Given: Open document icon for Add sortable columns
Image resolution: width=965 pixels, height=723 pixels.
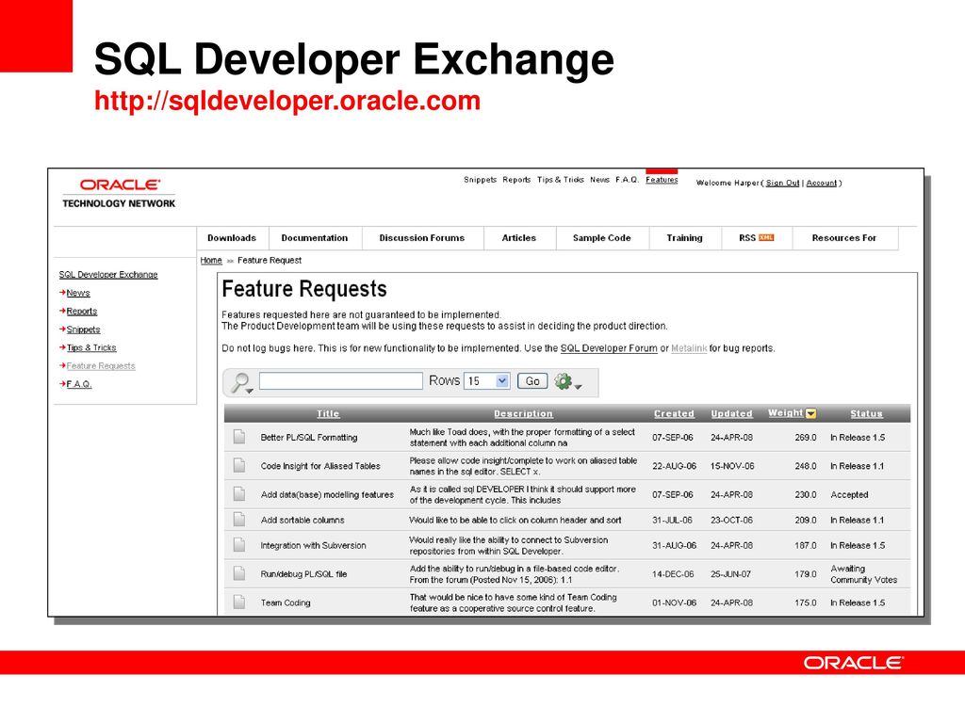Looking at the screenshot, I should [x=239, y=520].
